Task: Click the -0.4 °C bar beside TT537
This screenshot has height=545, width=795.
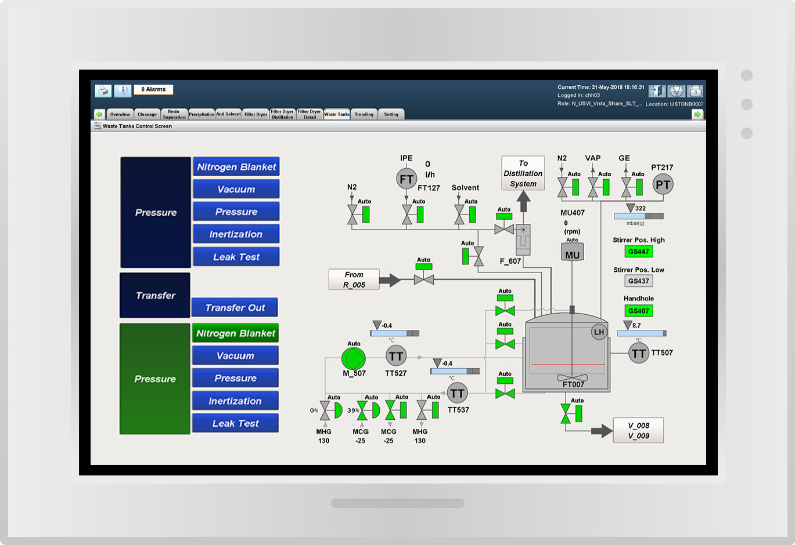Action: (x=455, y=371)
